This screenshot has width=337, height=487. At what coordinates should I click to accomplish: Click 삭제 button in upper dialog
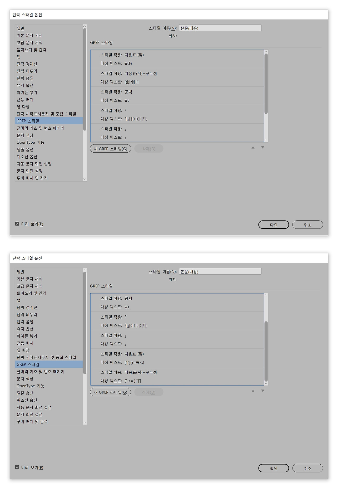pos(149,149)
